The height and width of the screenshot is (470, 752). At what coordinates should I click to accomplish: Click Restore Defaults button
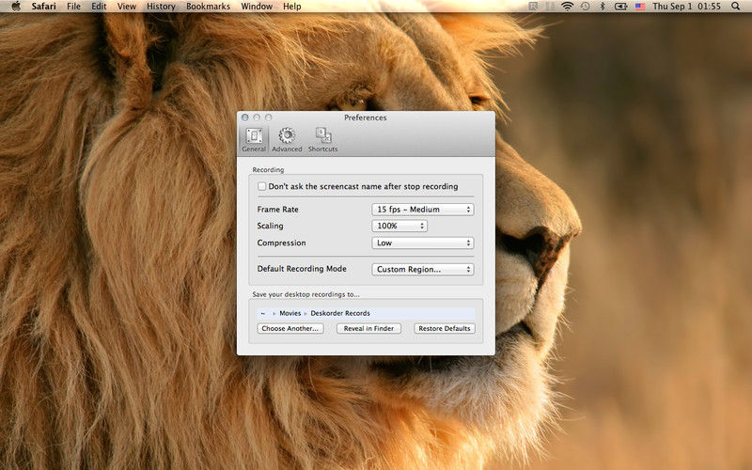(445, 328)
